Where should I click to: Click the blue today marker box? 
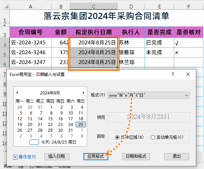[34, 142]
